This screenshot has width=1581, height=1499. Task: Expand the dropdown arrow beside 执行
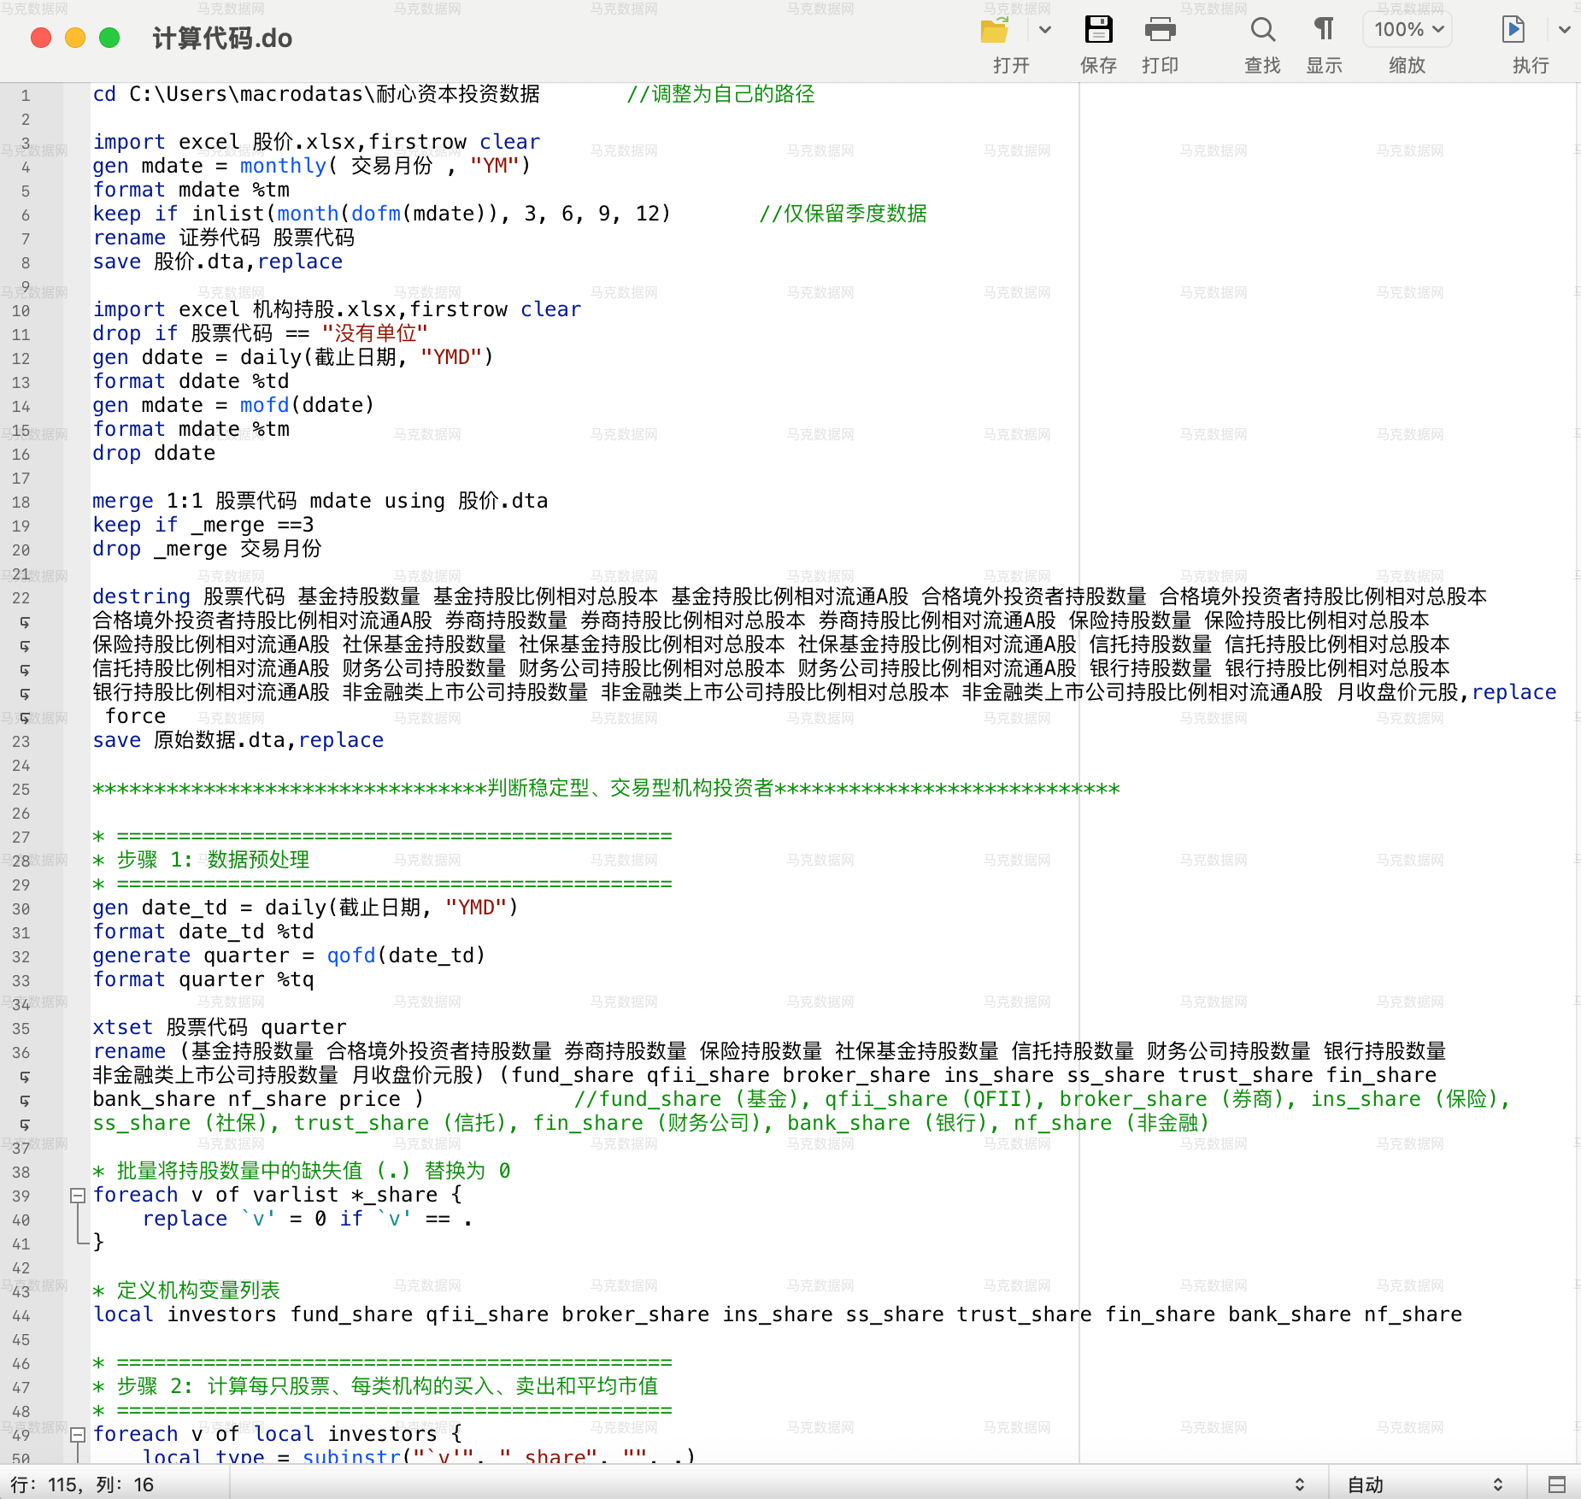click(1564, 30)
